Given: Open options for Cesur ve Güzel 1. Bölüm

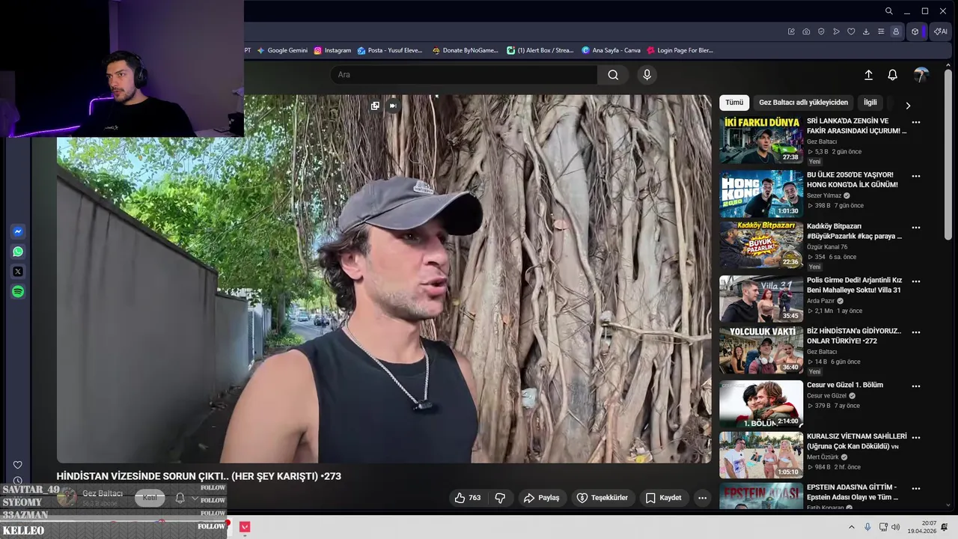Looking at the screenshot, I should pyautogui.click(x=915, y=386).
